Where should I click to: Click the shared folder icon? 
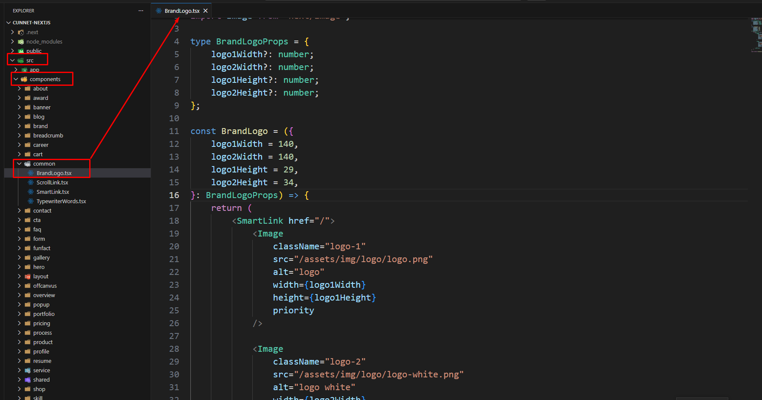coord(28,380)
